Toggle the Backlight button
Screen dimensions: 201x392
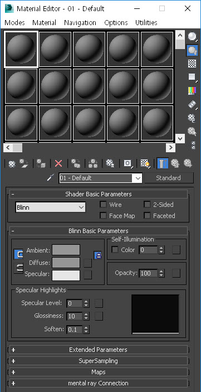[x=192, y=51]
